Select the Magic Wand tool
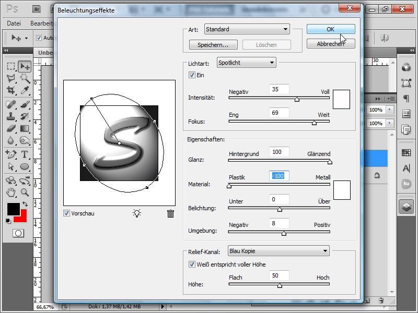 point(25,78)
